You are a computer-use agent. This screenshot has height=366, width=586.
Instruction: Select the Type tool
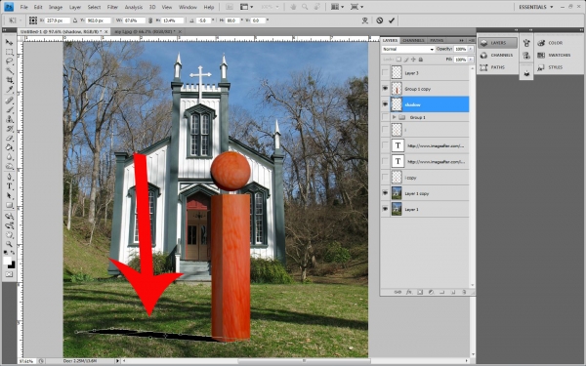(9, 186)
